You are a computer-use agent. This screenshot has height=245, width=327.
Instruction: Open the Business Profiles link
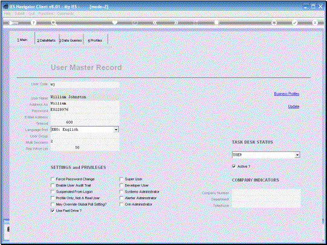(x=287, y=94)
